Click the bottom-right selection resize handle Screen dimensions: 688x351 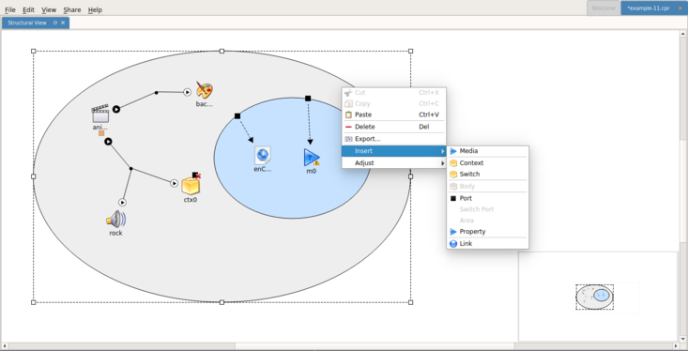(x=411, y=302)
